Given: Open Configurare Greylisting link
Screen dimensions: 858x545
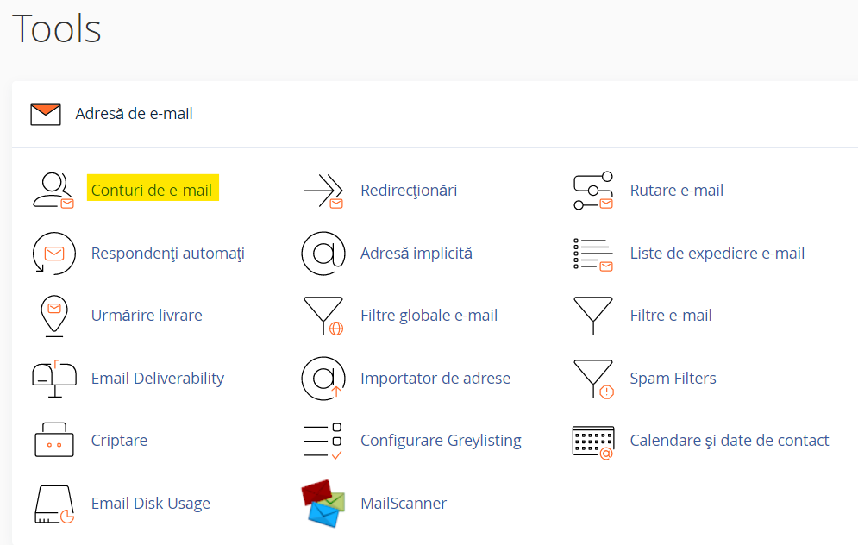Looking at the screenshot, I should [441, 441].
